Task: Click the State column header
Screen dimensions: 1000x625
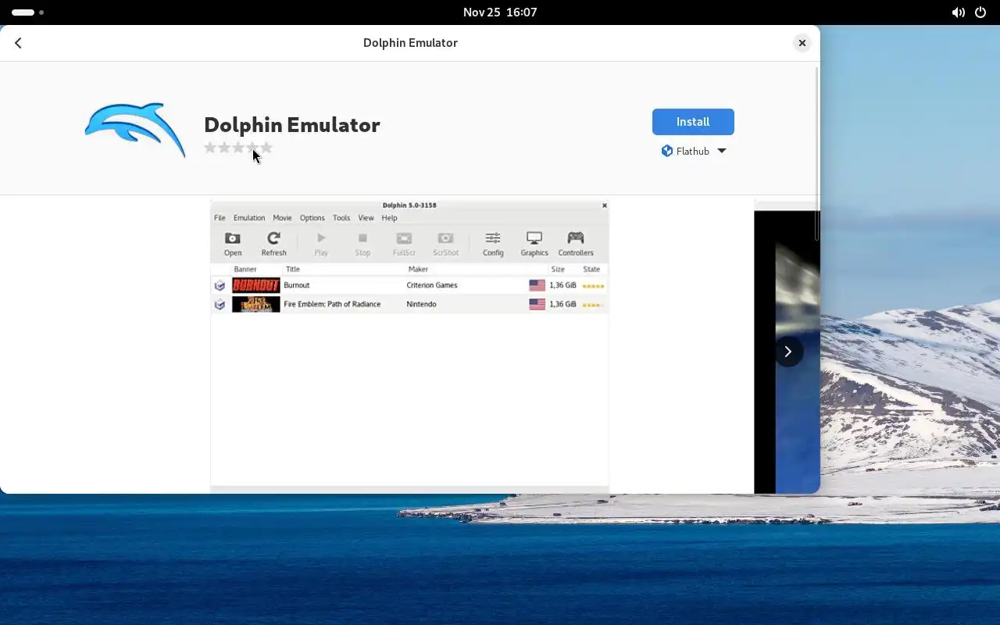Action: (591, 269)
